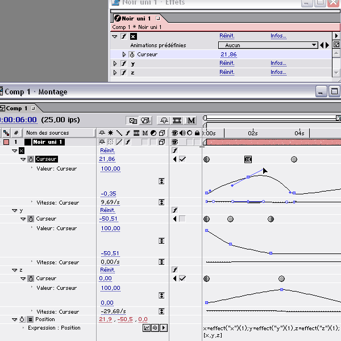The image size is (341, 341).
Task: Click the expression pick whip icon
Action: click(155, 328)
